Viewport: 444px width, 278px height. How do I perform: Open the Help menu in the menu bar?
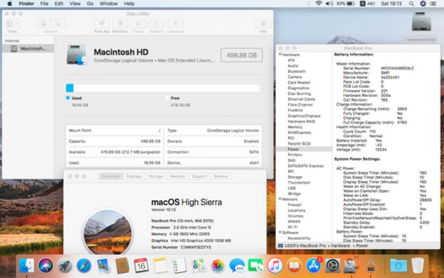pyautogui.click(x=129, y=3)
